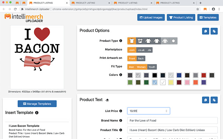Switch to the second PRODUCT LISTING tab
Screen dimensions: 223x139
[x=90, y=3]
